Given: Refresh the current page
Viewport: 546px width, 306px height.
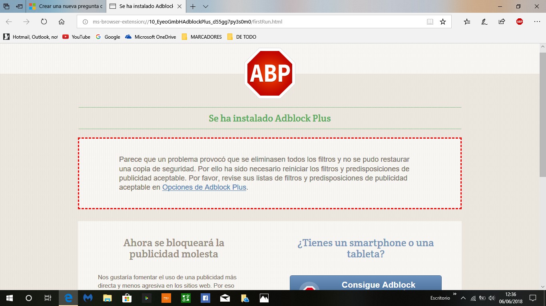Looking at the screenshot, I should point(44,22).
